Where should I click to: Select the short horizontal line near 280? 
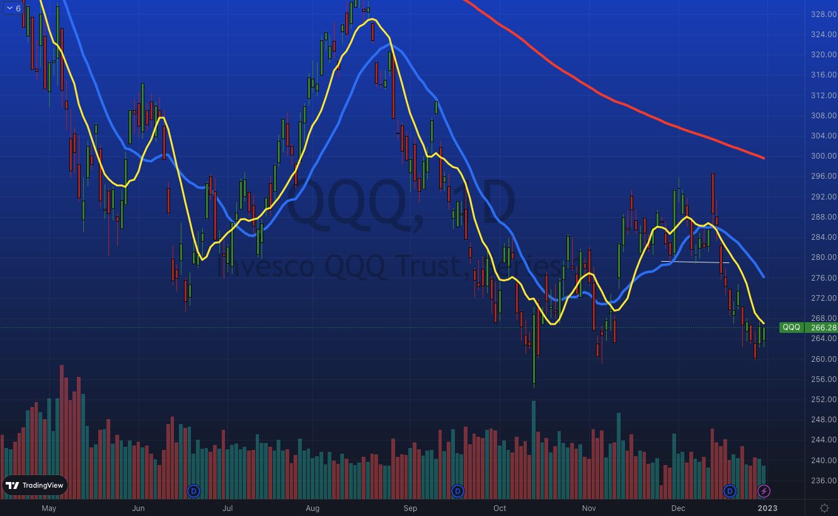(x=695, y=262)
